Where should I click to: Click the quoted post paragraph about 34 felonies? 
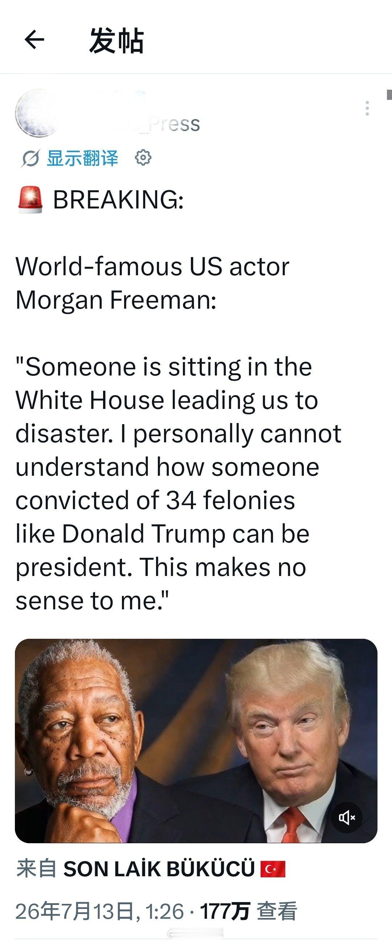pos(178,484)
